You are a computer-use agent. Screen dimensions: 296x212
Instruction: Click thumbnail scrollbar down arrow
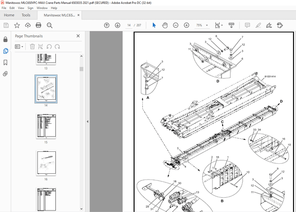[x=81, y=209]
